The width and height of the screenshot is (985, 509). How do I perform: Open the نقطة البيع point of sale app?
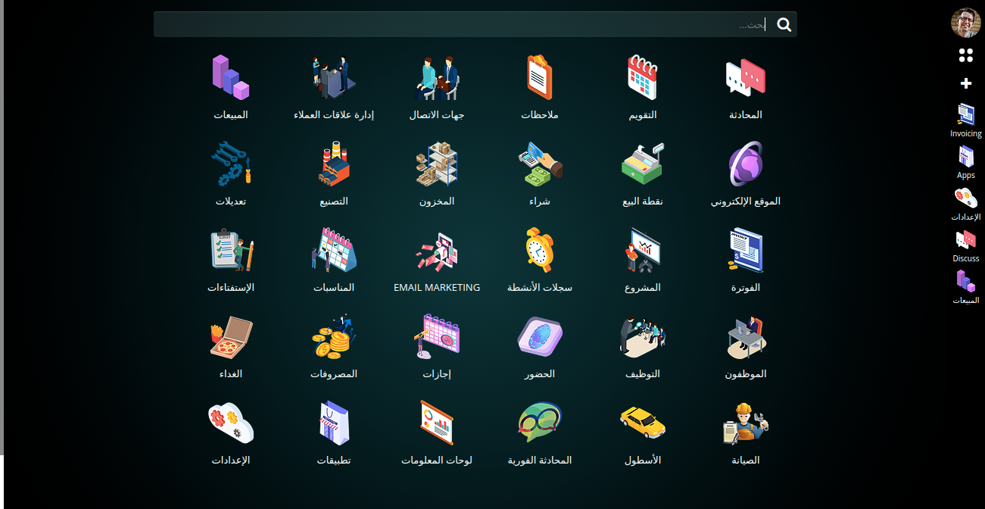click(643, 164)
